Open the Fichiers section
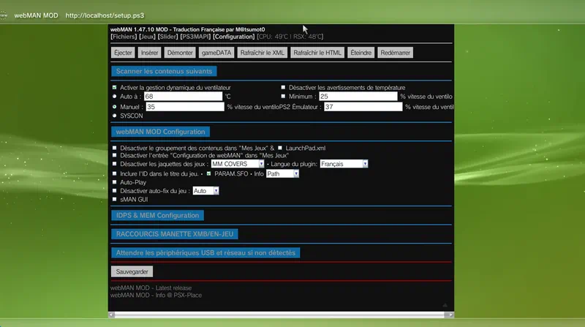 pyautogui.click(x=124, y=37)
